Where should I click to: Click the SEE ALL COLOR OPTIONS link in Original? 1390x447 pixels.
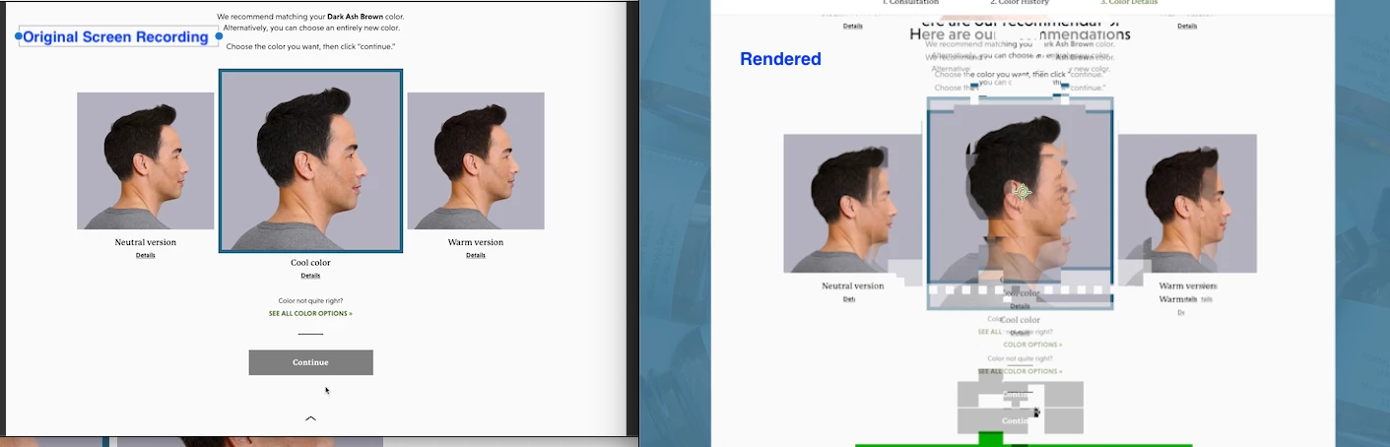[310, 313]
